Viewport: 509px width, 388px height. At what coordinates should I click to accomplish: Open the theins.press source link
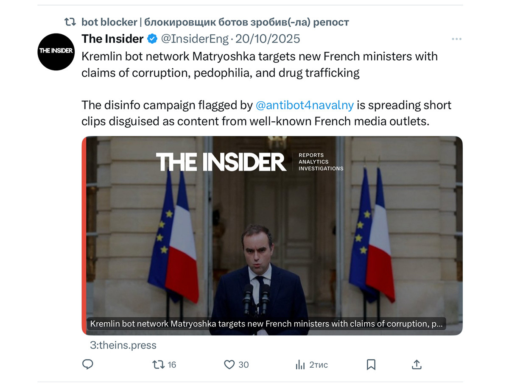pyautogui.click(x=123, y=345)
